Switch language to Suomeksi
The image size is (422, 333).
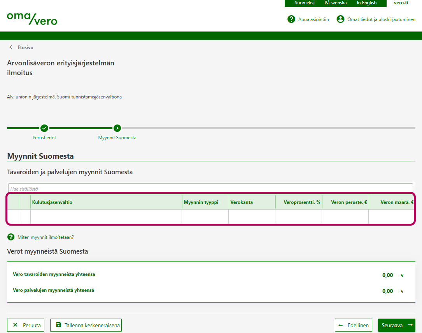pyautogui.click(x=305, y=3)
